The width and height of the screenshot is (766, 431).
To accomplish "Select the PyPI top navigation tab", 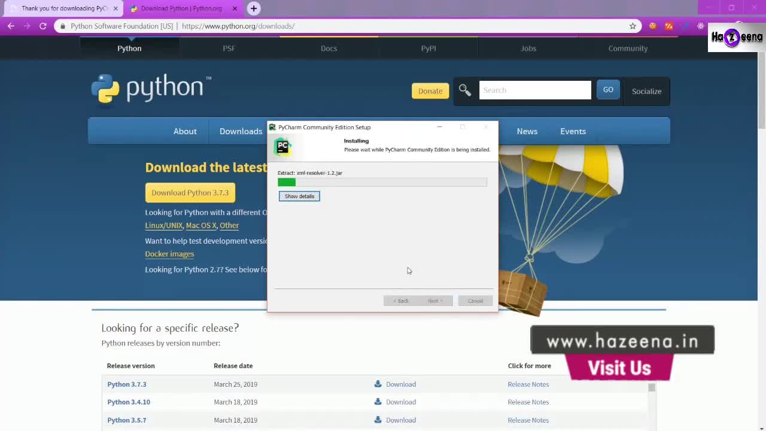I will click(428, 48).
